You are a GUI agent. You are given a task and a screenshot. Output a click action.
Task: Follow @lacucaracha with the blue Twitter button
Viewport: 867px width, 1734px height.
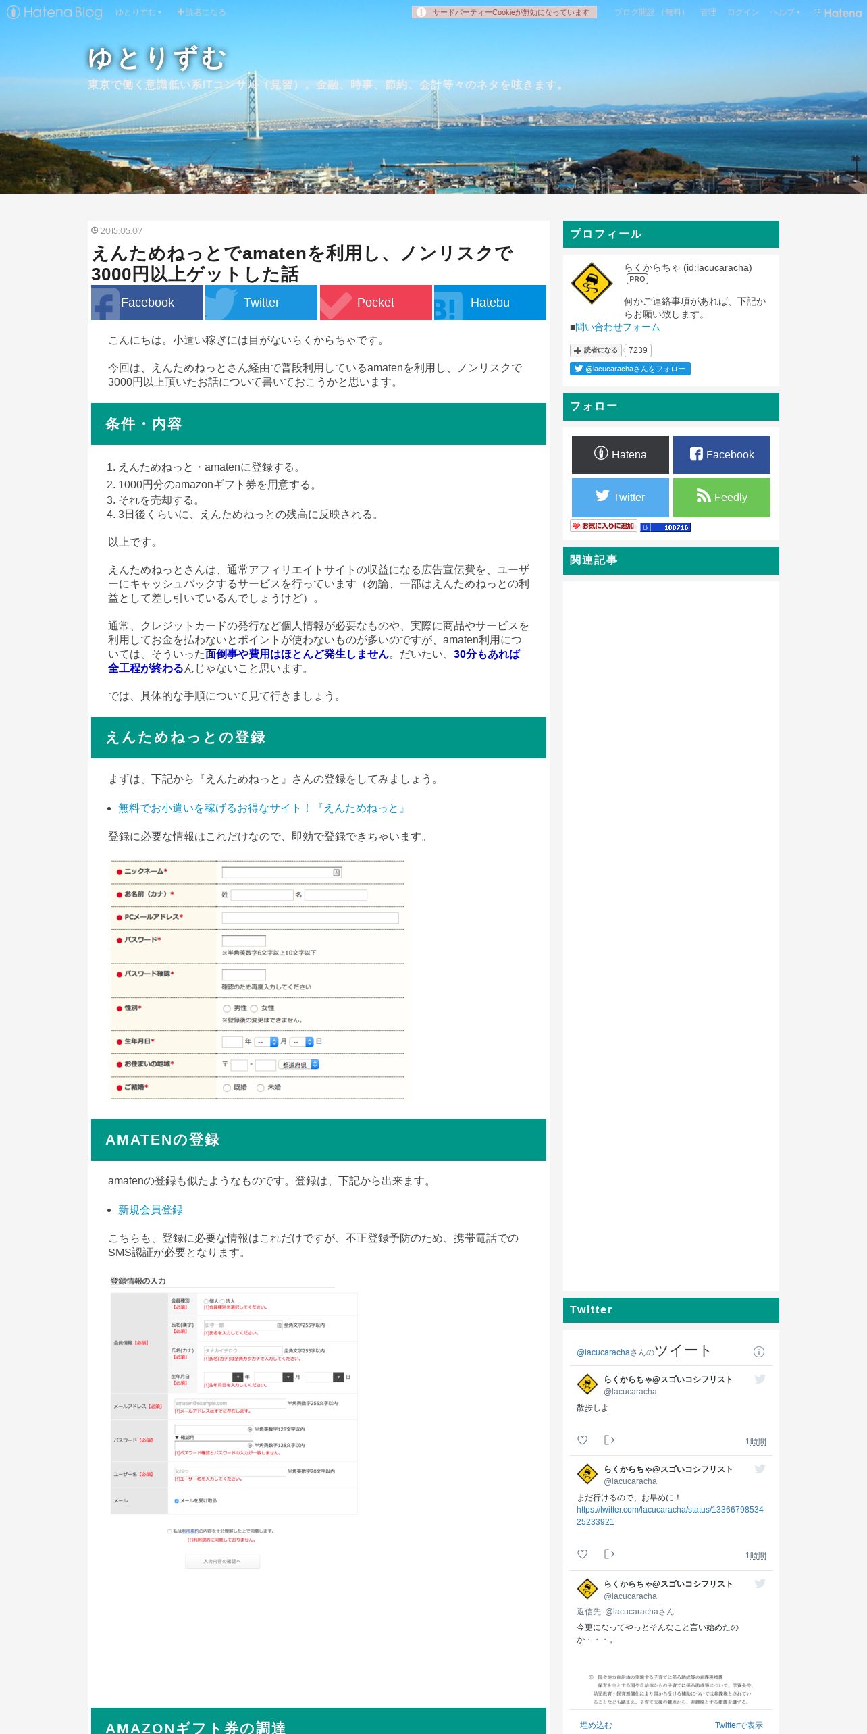[x=630, y=369]
